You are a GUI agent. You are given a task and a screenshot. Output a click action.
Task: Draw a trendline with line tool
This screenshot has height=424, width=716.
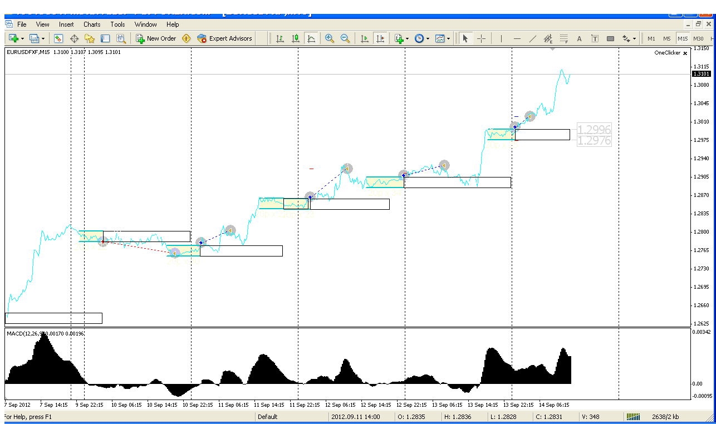point(533,38)
